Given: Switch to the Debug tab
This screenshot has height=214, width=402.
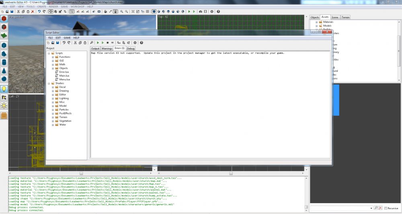Looking at the screenshot, I should tap(131, 48).
